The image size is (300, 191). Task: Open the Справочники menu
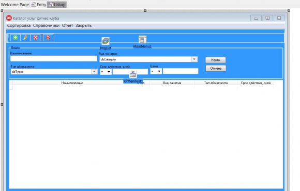(x=46, y=25)
